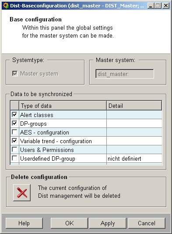The image size is (172, 234).
Task: Apply the current configuration changes
Action: click(x=108, y=223)
